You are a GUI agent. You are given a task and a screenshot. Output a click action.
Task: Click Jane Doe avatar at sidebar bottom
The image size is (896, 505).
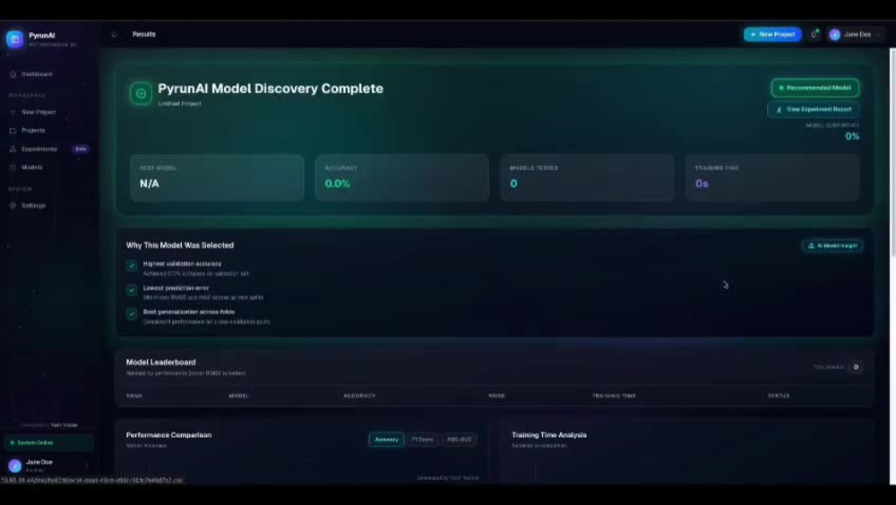point(15,466)
